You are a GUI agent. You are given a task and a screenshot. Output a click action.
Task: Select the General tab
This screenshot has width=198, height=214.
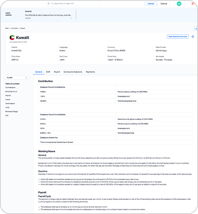point(39,72)
